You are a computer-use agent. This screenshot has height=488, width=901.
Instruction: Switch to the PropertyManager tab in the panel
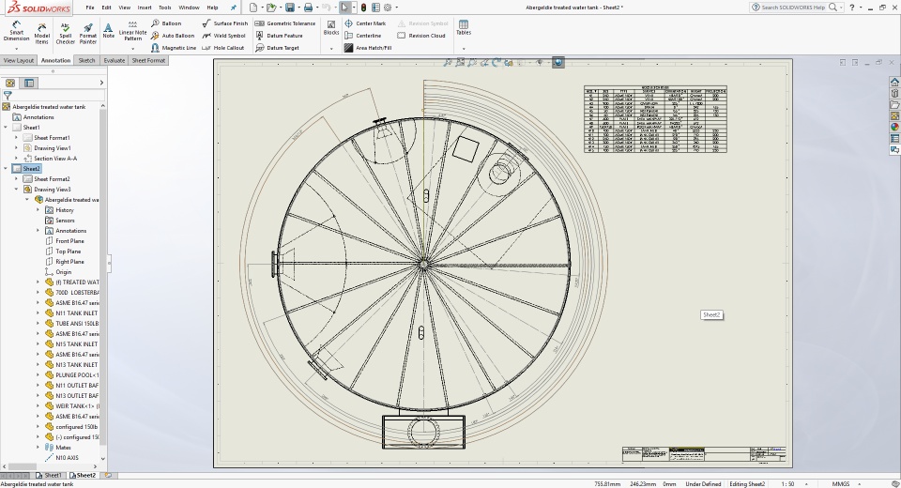29,83
